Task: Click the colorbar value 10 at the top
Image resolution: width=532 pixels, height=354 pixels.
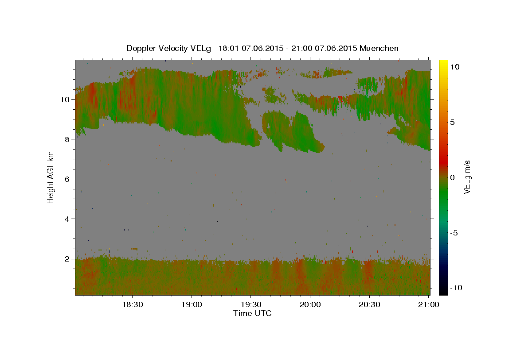Action: point(454,66)
